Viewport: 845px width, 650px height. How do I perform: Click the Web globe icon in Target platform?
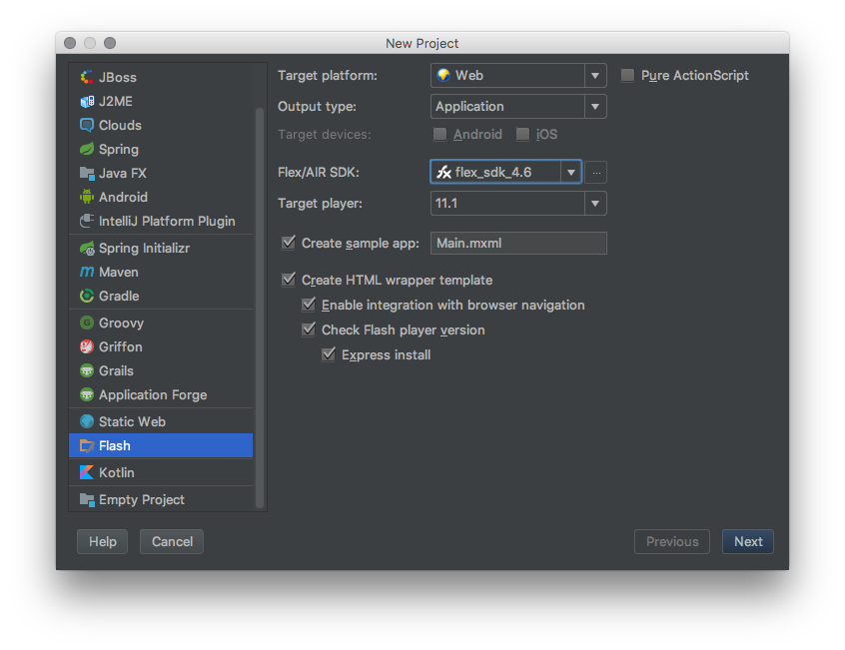(443, 75)
